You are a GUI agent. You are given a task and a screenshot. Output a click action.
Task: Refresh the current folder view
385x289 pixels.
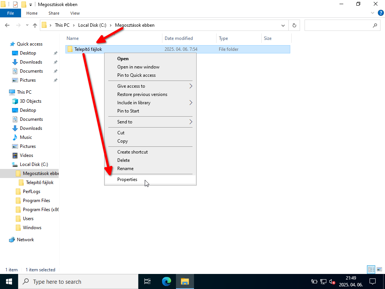pos(294,26)
